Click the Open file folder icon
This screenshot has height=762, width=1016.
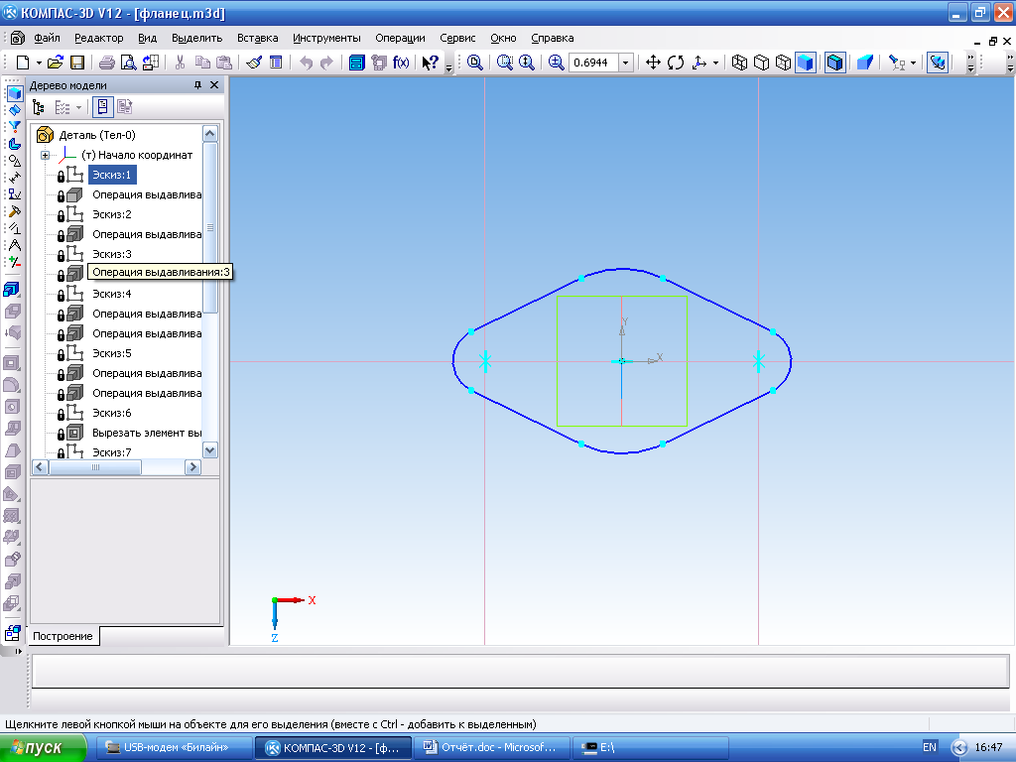tap(56, 63)
